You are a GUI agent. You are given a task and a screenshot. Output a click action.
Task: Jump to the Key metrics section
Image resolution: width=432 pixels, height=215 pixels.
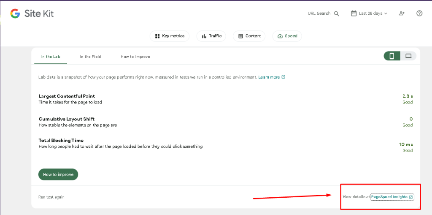(x=170, y=36)
